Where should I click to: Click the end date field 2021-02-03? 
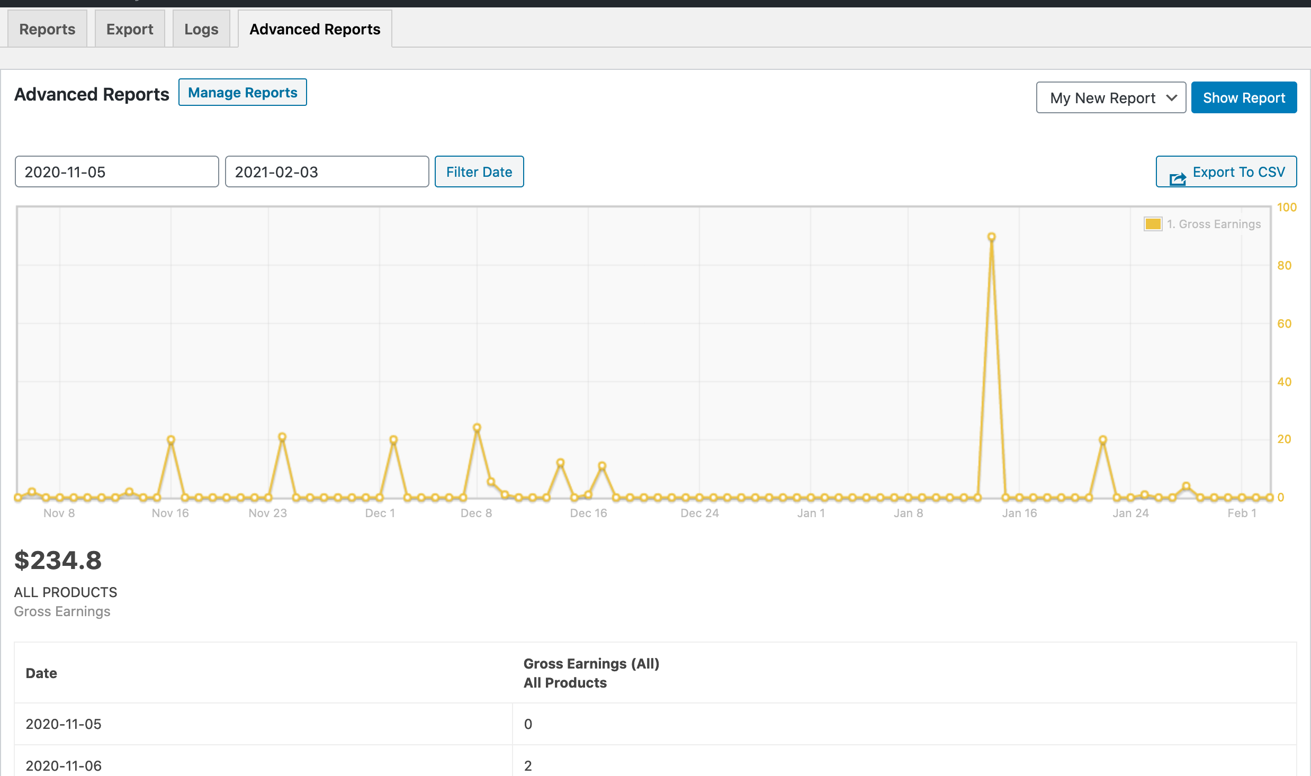(x=327, y=172)
